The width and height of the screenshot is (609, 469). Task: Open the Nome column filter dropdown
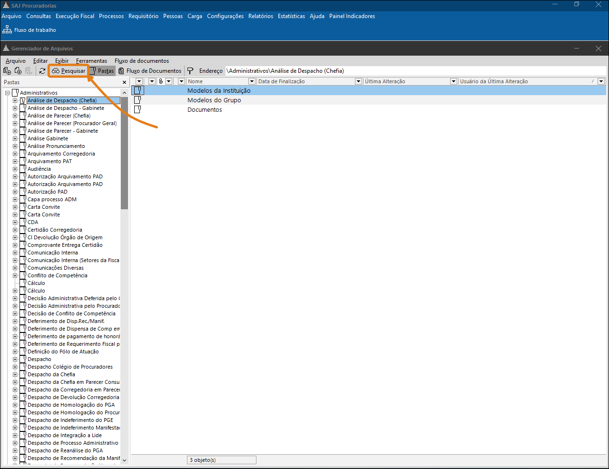[x=252, y=81]
